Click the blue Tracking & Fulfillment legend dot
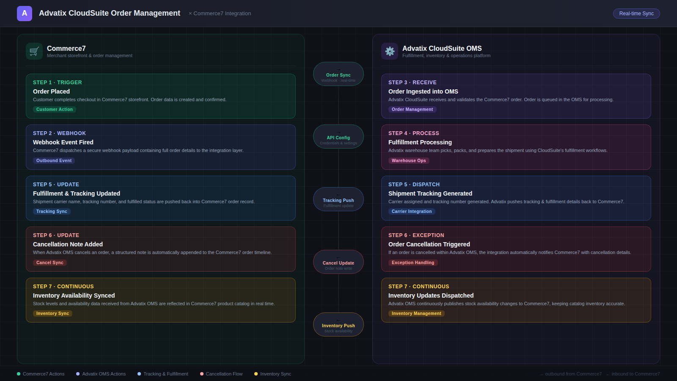 pos(139,374)
